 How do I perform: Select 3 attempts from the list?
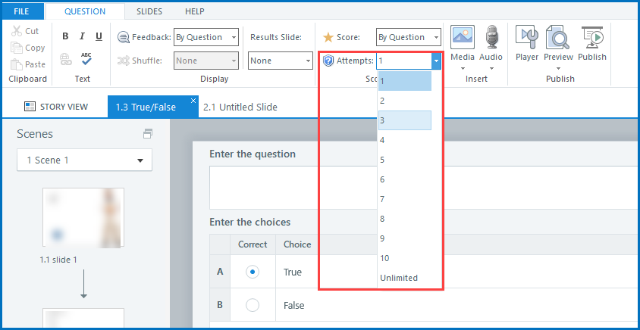click(x=404, y=120)
